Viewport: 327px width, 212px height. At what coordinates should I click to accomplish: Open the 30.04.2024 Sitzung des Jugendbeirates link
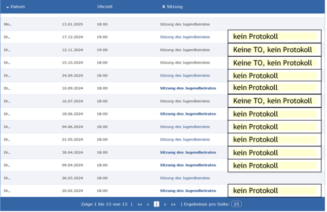pos(188,152)
